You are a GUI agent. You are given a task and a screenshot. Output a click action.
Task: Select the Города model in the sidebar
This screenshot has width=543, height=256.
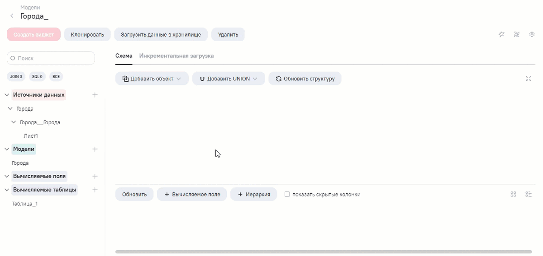tap(20, 163)
